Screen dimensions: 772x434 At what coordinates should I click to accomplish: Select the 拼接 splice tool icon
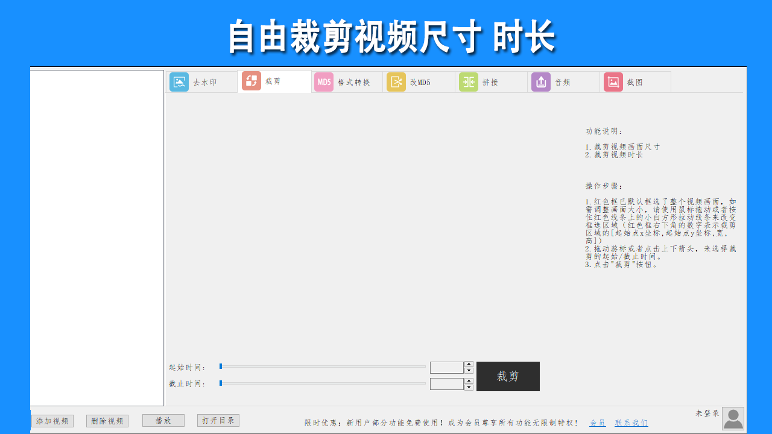pos(469,81)
